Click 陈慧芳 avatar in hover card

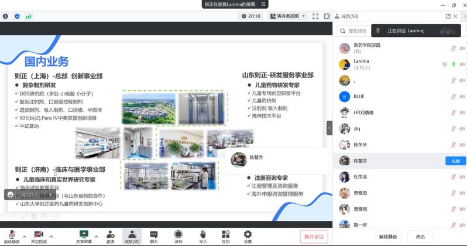(239, 159)
